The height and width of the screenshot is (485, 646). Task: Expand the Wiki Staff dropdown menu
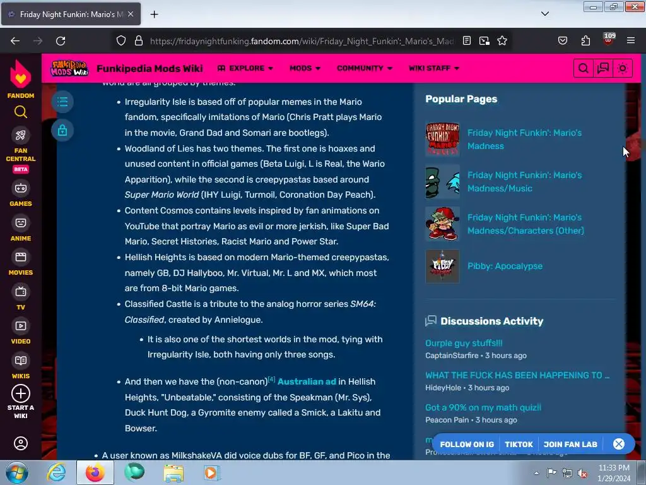click(434, 68)
